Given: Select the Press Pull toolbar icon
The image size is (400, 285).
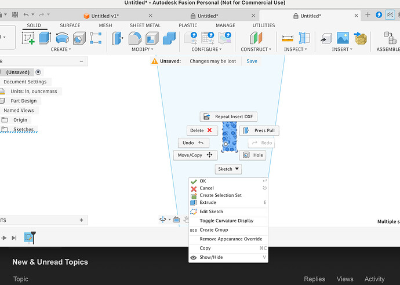Looking at the screenshot, I should pyautogui.click(x=117, y=38).
